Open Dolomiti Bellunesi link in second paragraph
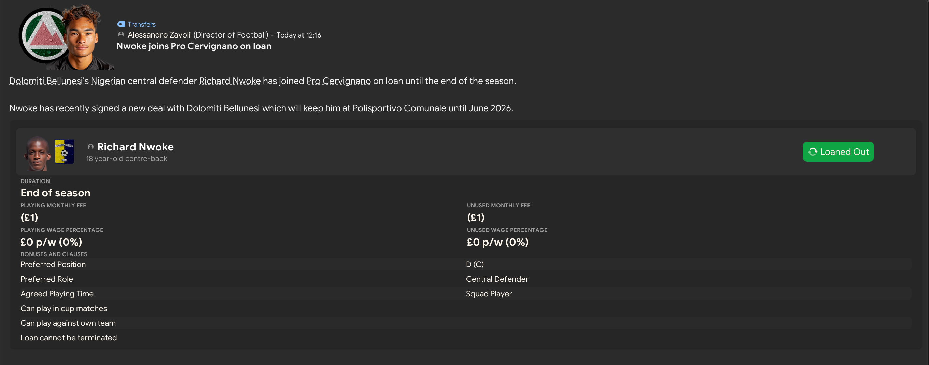 coord(223,108)
